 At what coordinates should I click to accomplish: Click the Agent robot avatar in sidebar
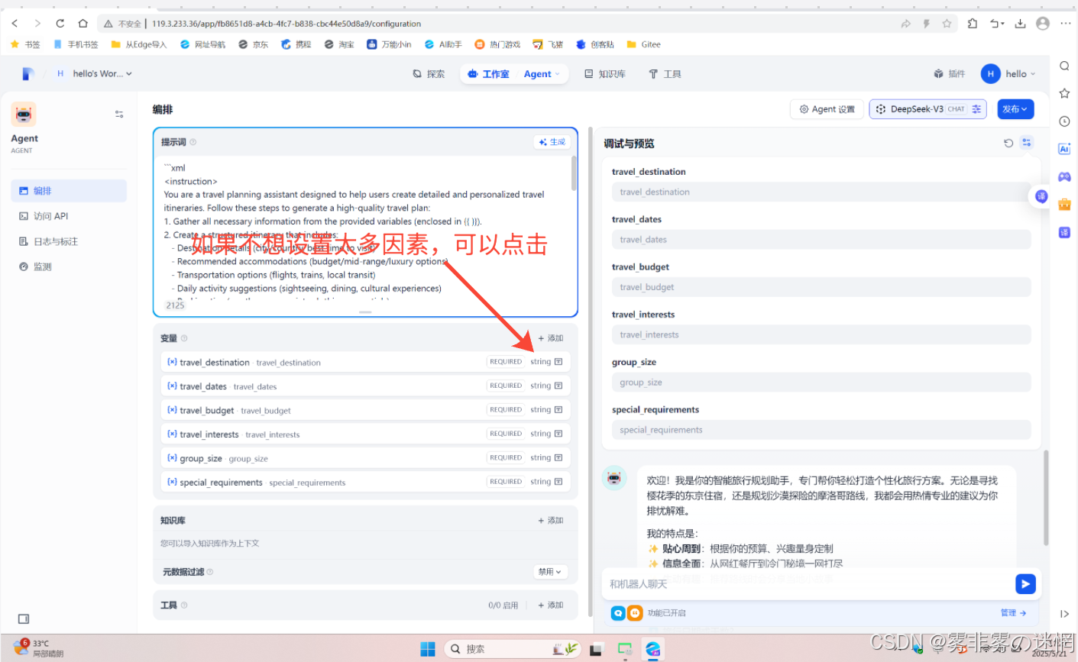24,115
